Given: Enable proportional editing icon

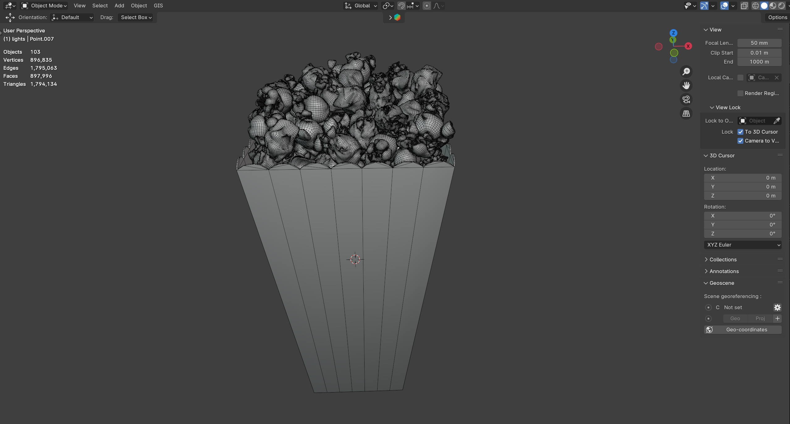Looking at the screenshot, I should tap(427, 6).
